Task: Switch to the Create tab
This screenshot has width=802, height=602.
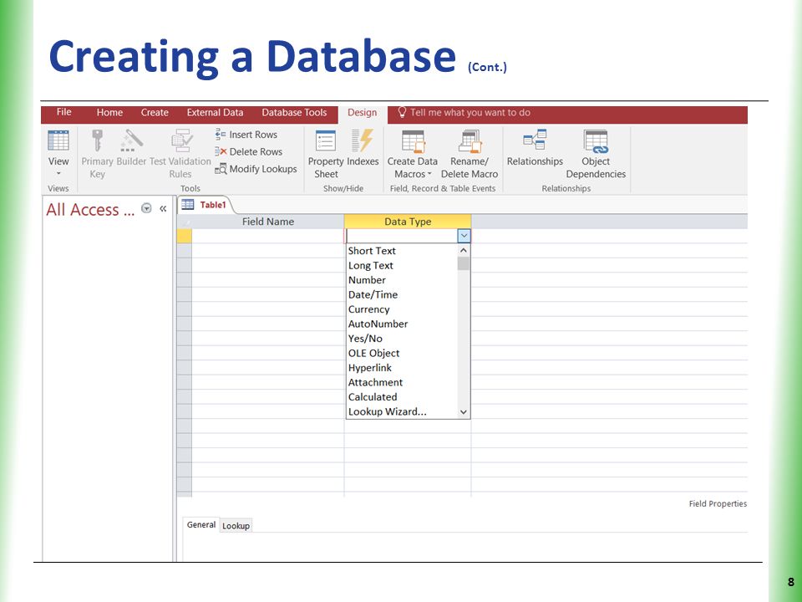Action: pyautogui.click(x=155, y=112)
